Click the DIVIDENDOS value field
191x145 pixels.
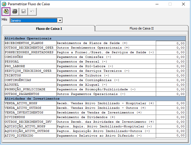tap(171, 117)
